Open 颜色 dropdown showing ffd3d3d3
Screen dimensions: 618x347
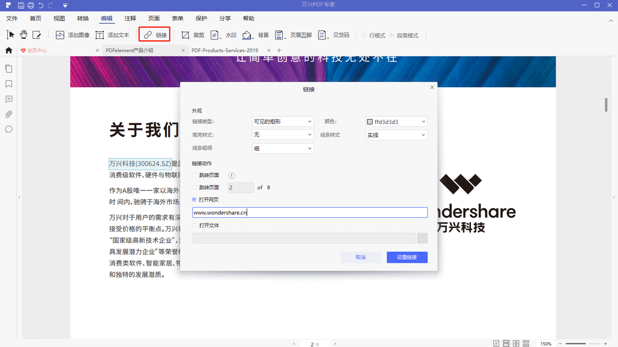pyautogui.click(x=397, y=122)
